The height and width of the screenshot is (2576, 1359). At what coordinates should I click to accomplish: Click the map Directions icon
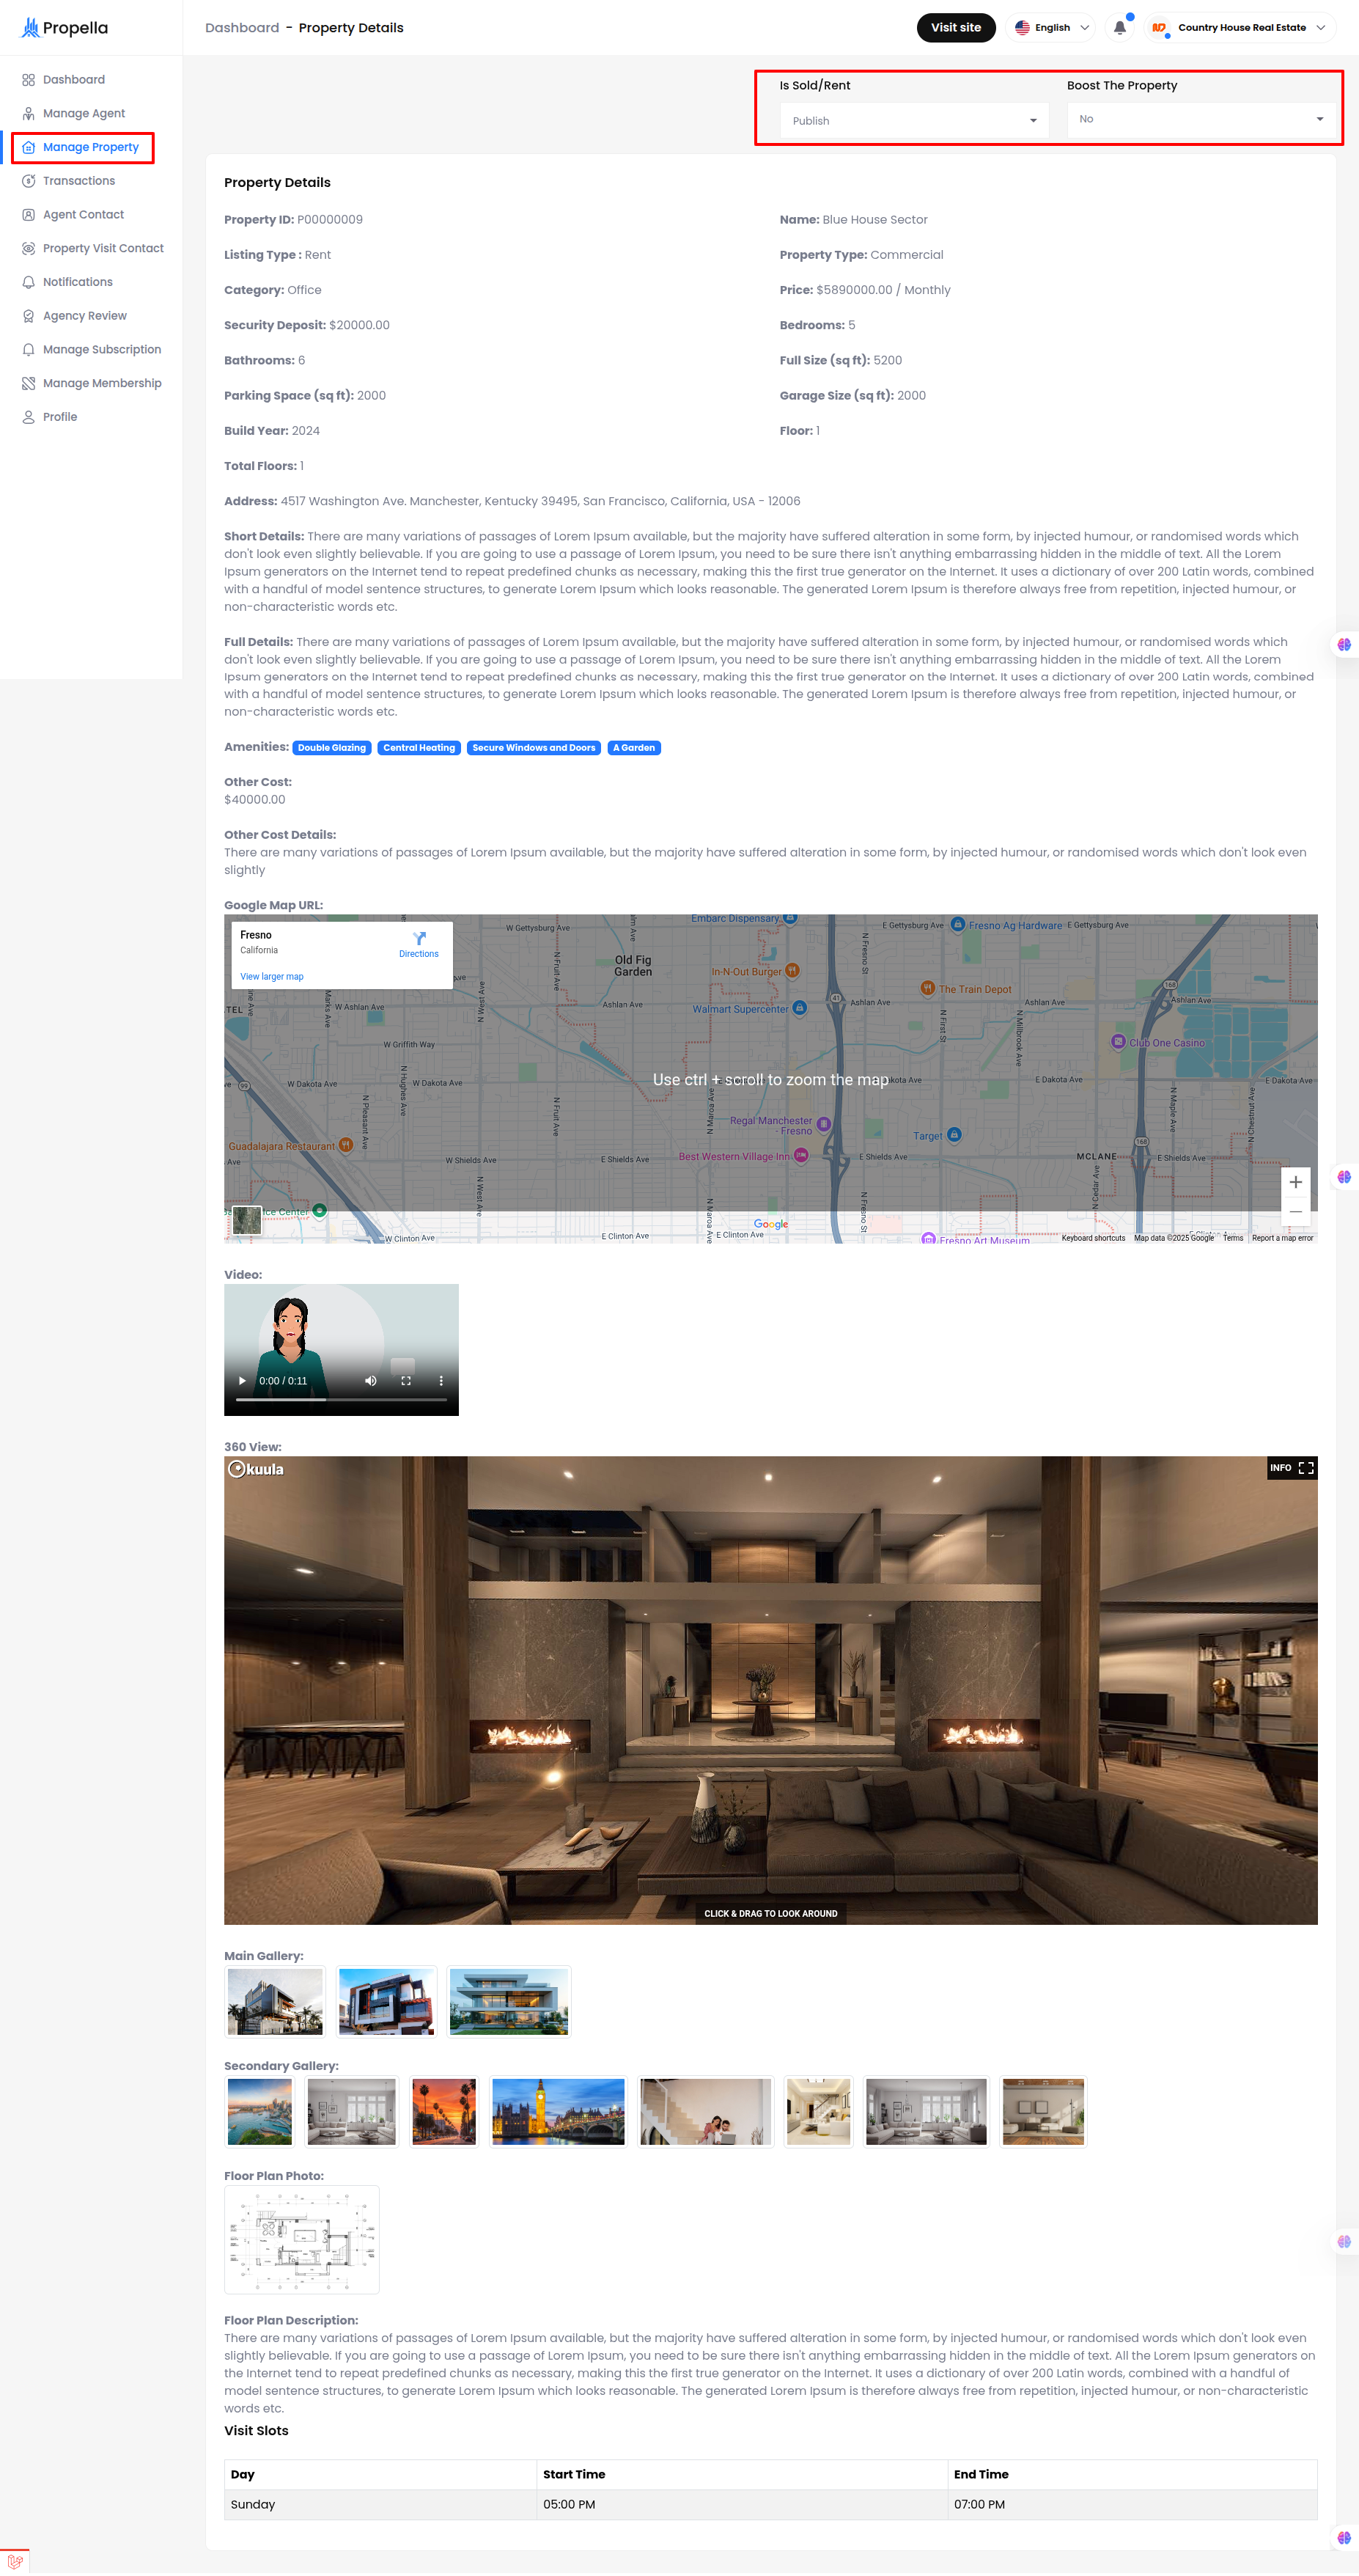[x=419, y=938]
